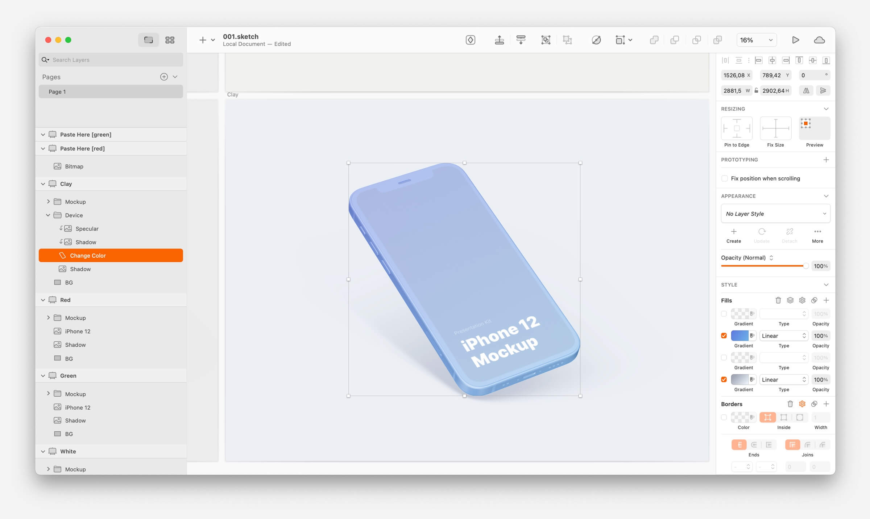Click the Add Page plus icon
870x519 pixels.
tap(164, 77)
